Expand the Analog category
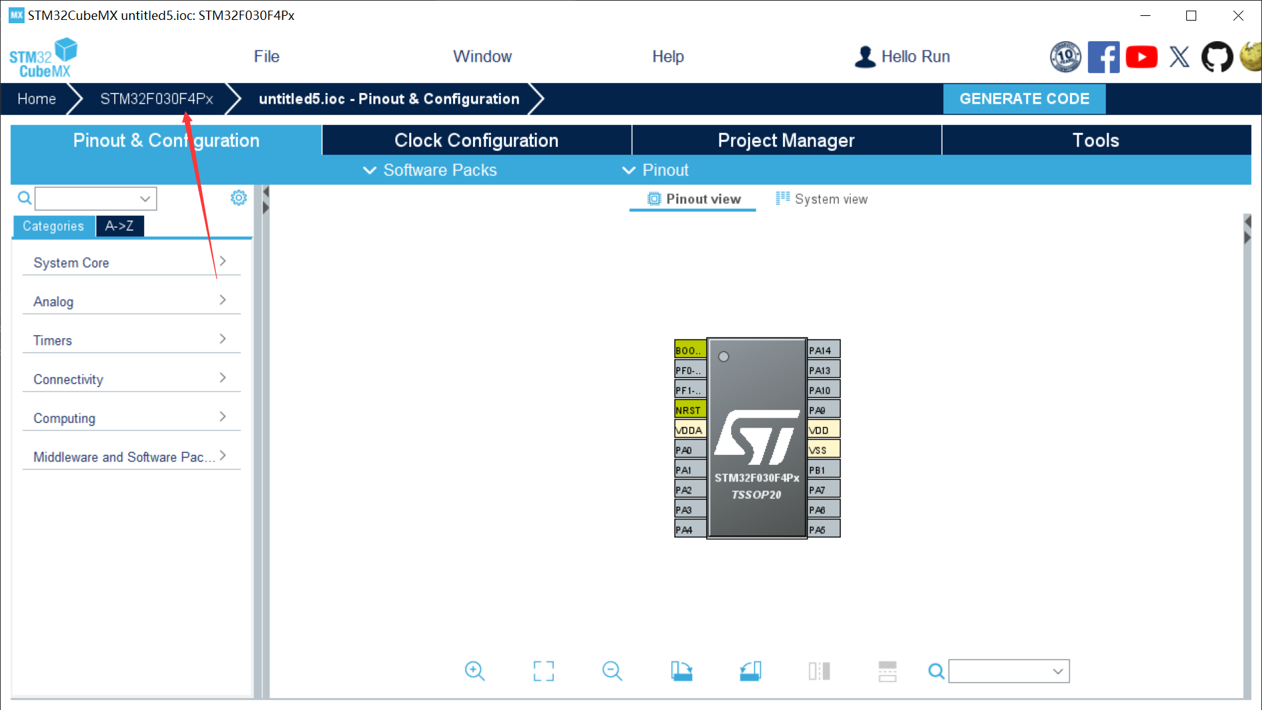 click(x=132, y=301)
